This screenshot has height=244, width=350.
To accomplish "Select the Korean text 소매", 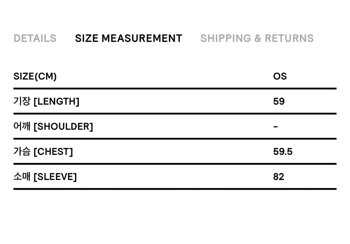I will (x=22, y=177).
